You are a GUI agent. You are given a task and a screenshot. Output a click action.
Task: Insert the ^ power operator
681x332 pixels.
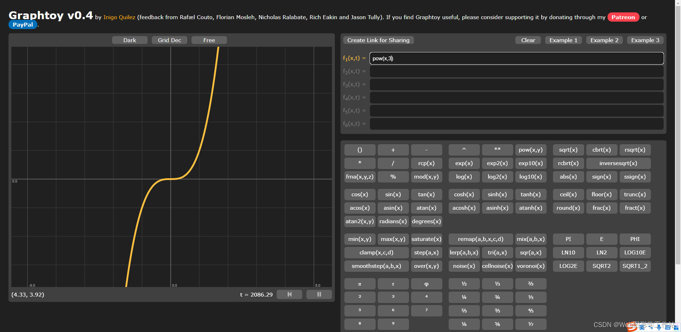(464, 150)
